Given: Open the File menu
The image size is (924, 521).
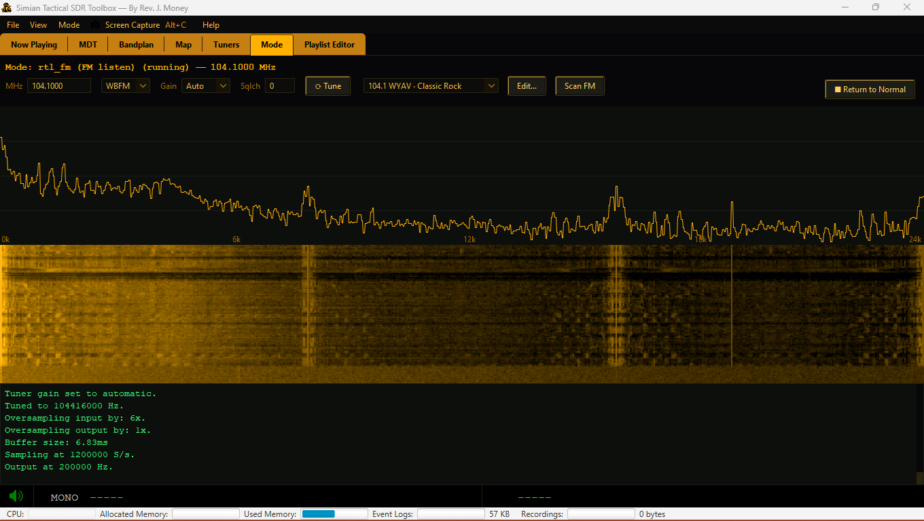Looking at the screenshot, I should 13,25.
